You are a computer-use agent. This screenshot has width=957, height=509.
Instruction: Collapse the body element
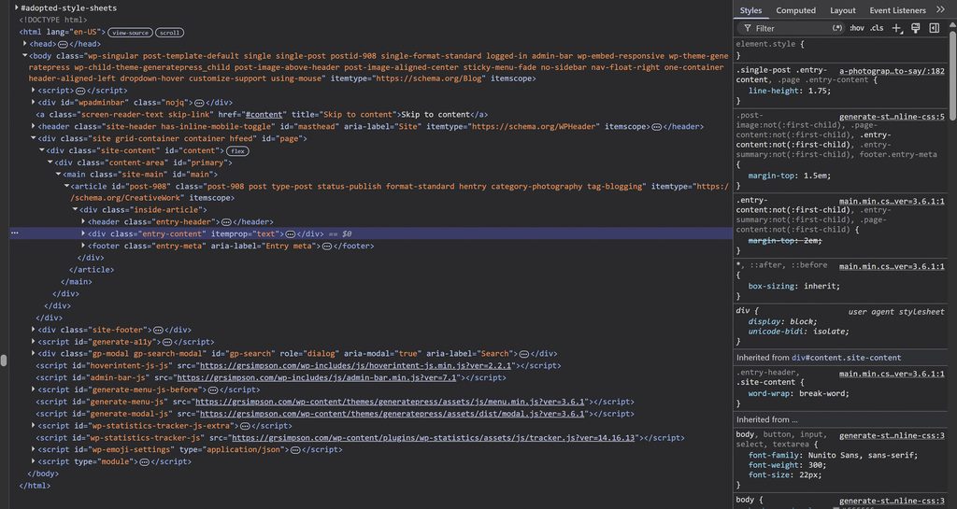(x=25, y=55)
